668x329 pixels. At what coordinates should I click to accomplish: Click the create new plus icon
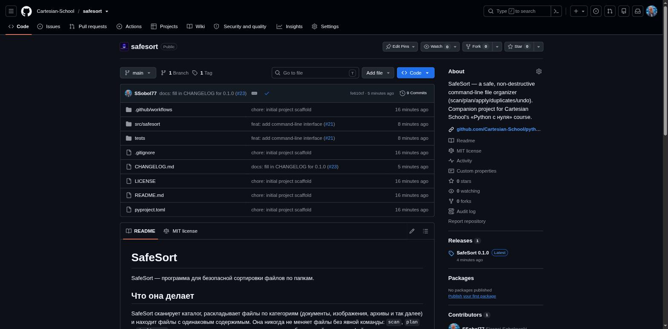[576, 11]
